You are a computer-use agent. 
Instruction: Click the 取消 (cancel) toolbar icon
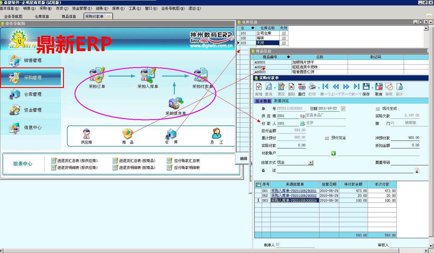(x=379, y=87)
